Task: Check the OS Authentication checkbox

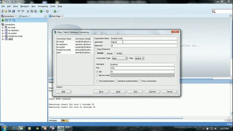Action: [98, 81]
